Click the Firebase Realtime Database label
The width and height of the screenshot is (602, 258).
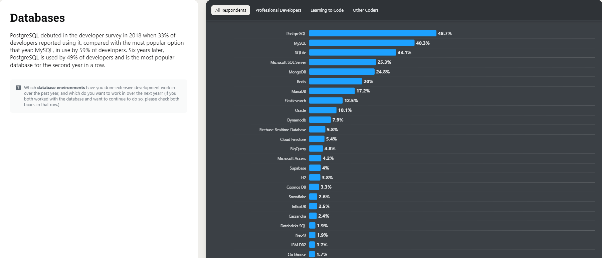[282, 130]
